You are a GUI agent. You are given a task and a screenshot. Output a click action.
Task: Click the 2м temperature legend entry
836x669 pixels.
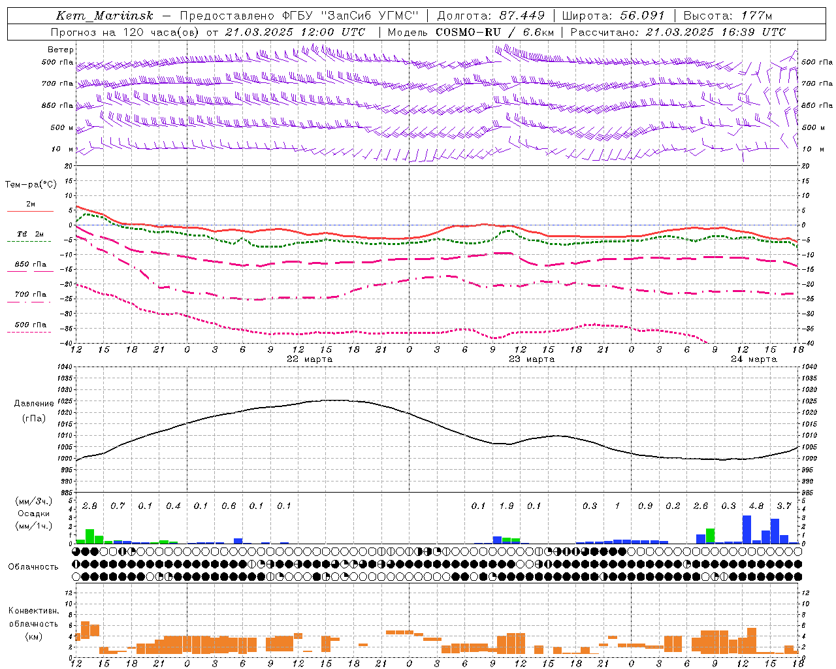(31, 204)
